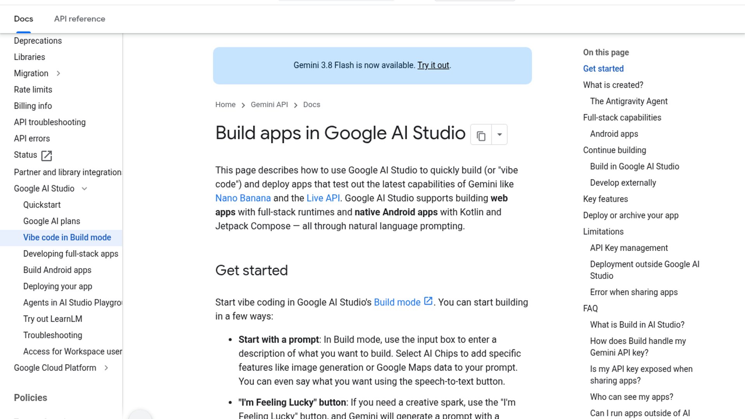Image resolution: width=745 pixels, height=419 pixels.
Task: Jump to Who can see my apps?
Action: 631,397
